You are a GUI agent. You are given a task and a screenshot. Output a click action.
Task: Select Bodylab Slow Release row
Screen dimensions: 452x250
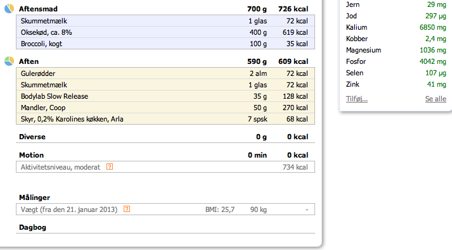[x=165, y=96]
